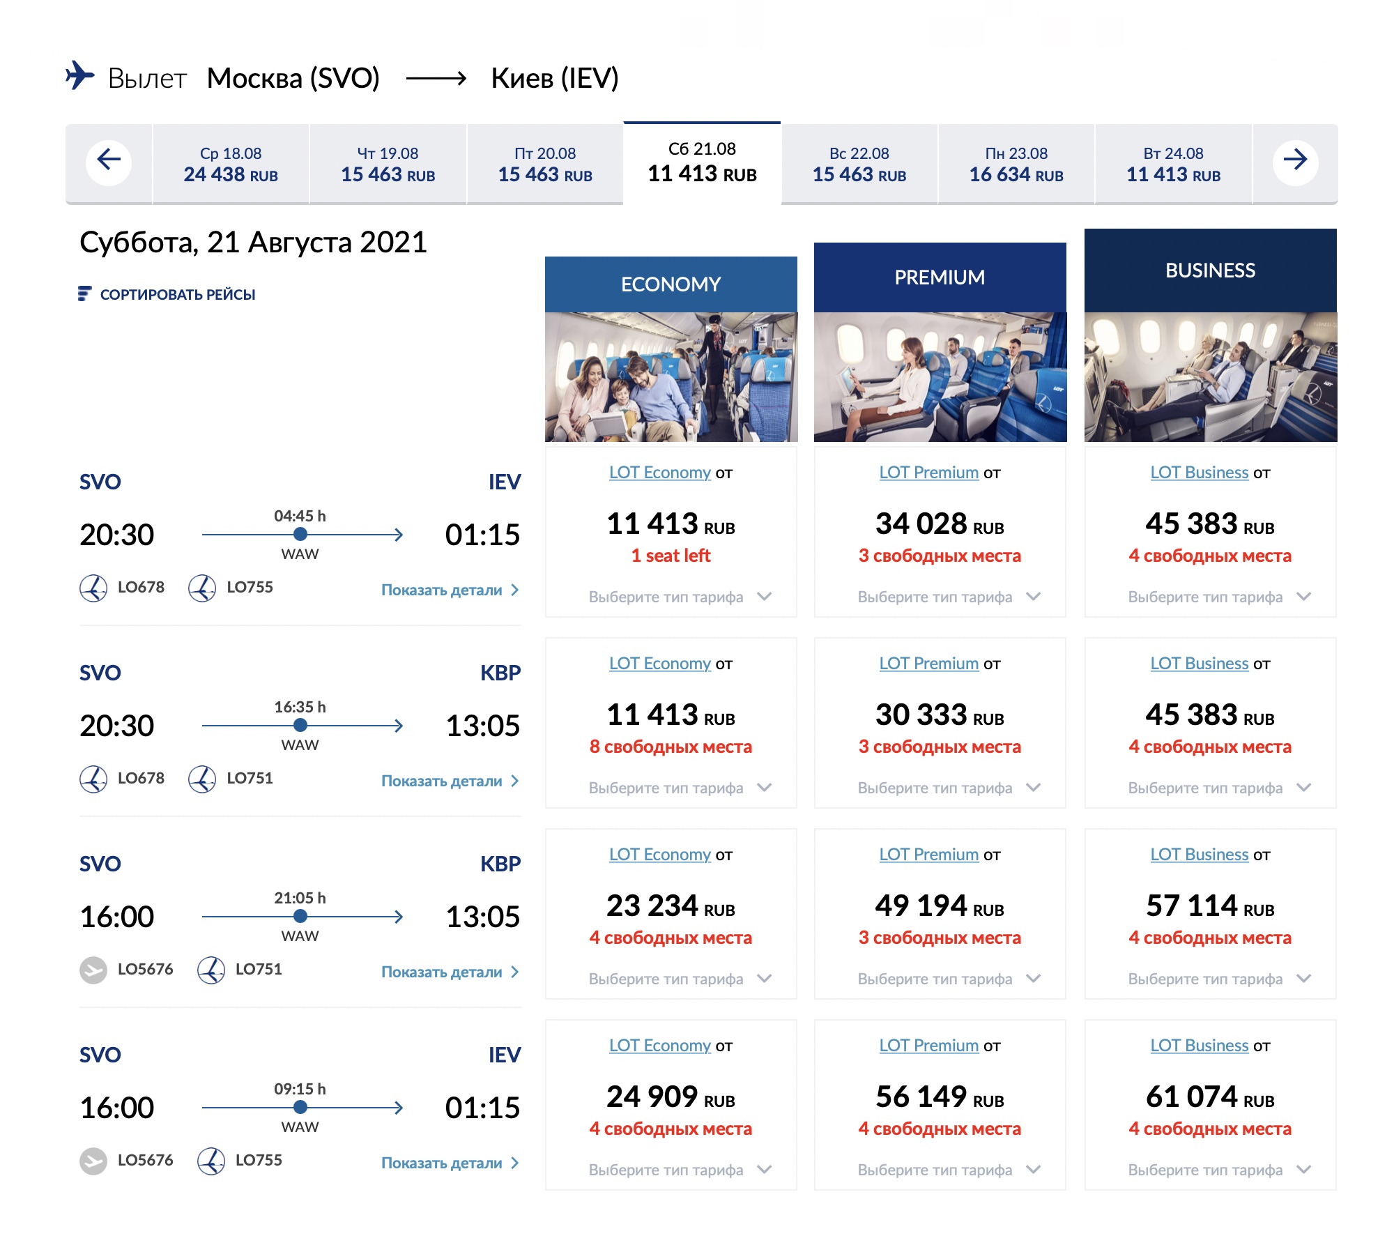
Task: Open LOT Premium link above 34 028 RUB
Action: click(928, 473)
